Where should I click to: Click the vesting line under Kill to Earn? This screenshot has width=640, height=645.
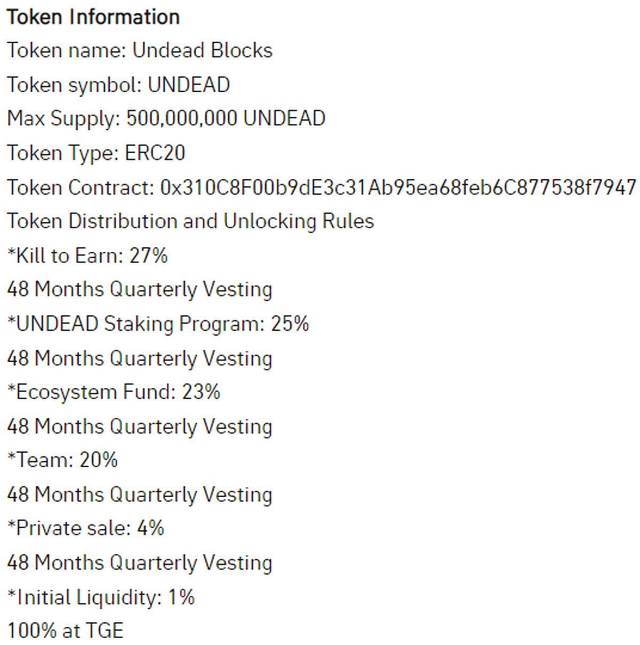(x=139, y=290)
